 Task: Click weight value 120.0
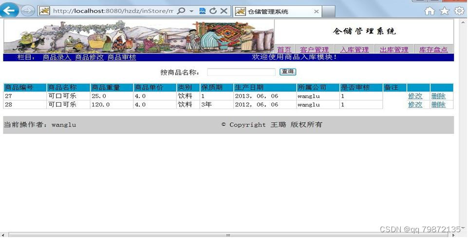click(101, 105)
